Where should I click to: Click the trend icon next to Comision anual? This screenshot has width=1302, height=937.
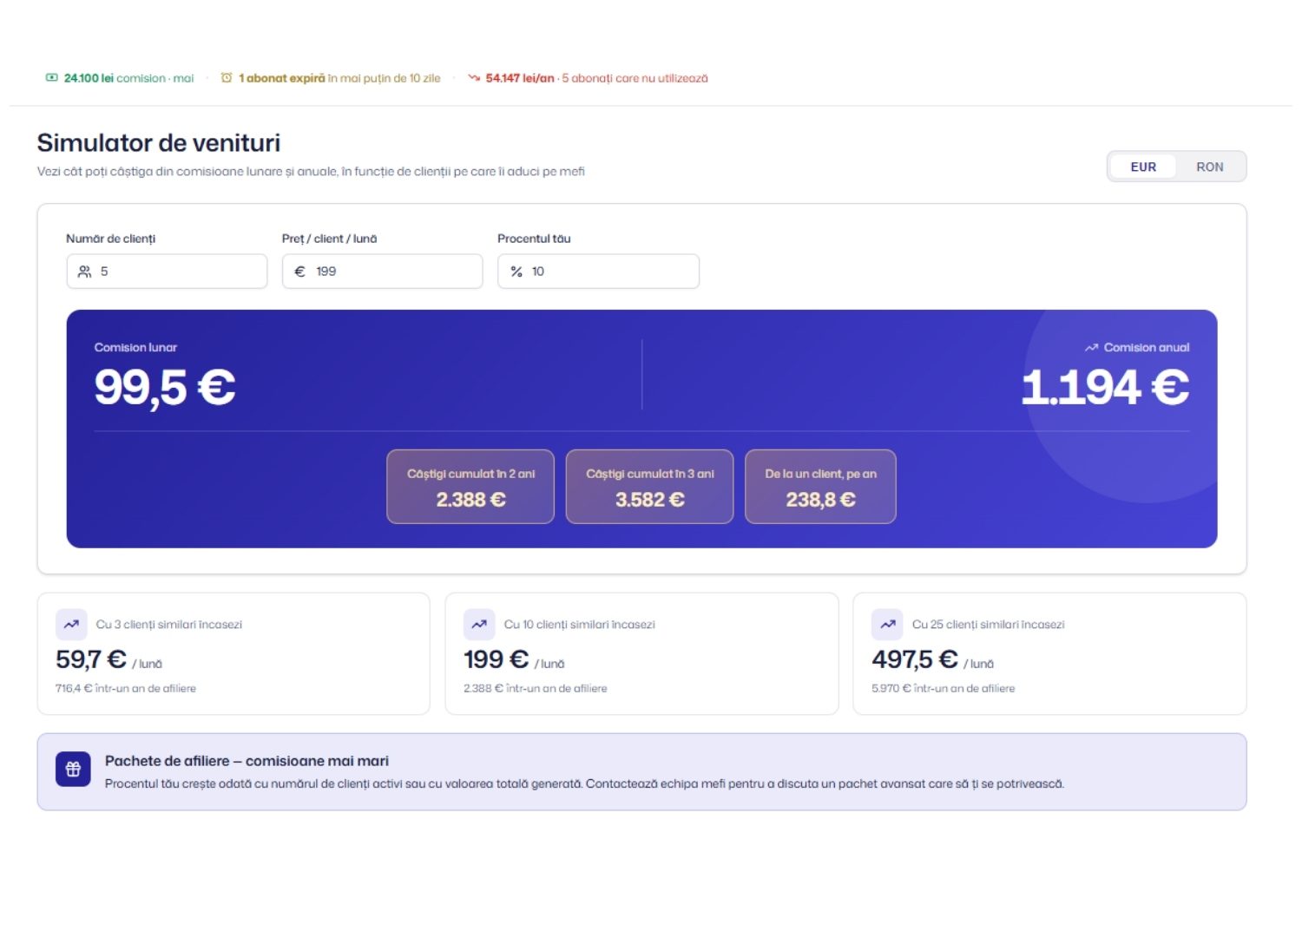pos(1091,348)
